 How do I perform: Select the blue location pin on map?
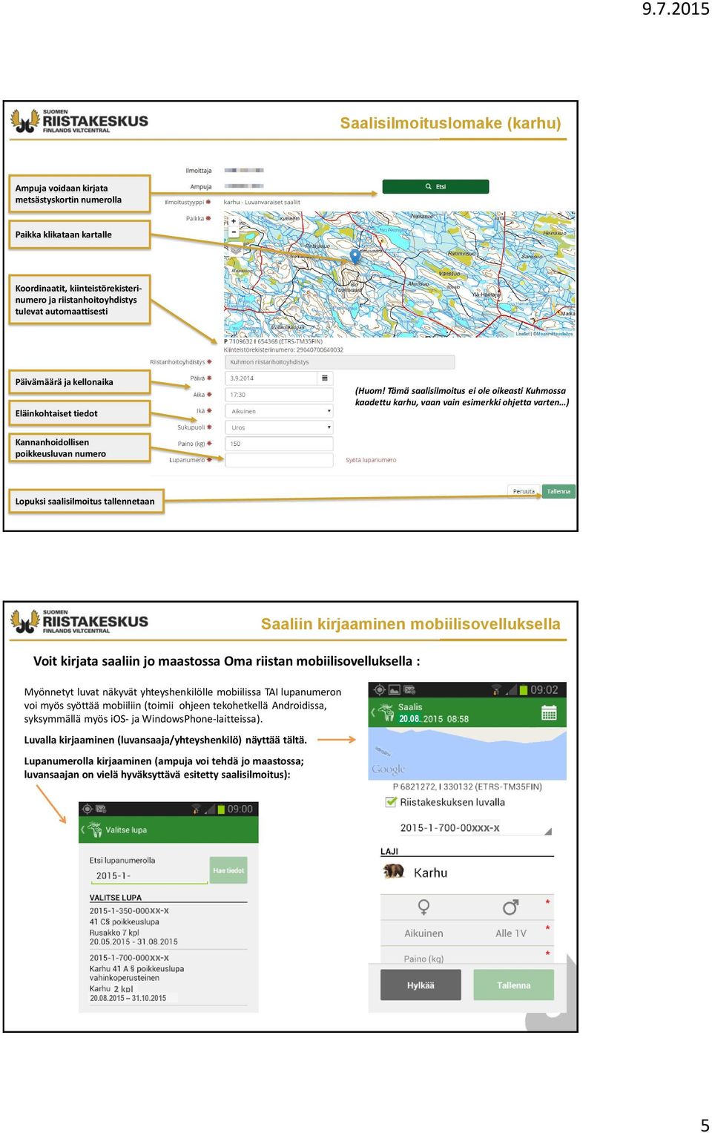[355, 256]
